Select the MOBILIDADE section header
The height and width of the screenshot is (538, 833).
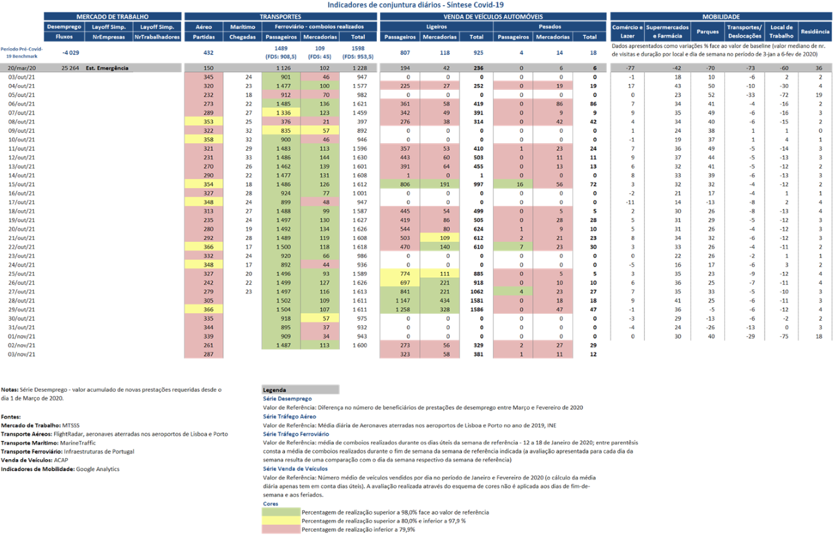click(720, 16)
